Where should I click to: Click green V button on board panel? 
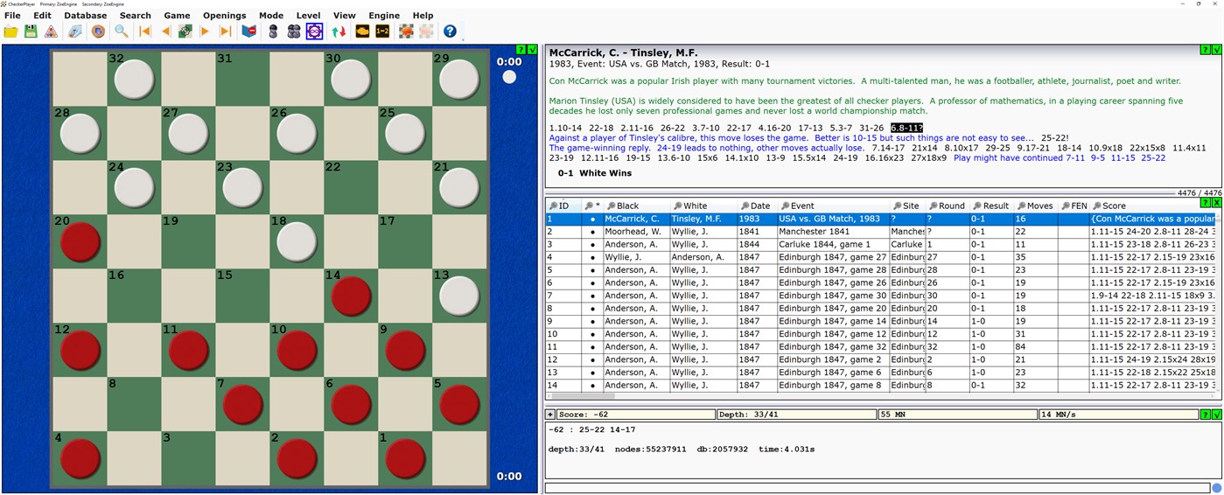[532, 50]
